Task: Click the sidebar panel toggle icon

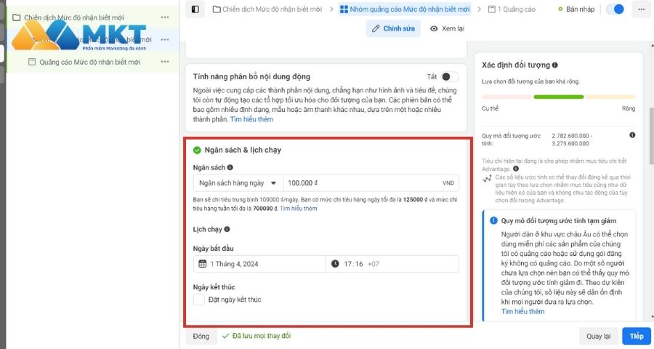Action: pos(195,9)
